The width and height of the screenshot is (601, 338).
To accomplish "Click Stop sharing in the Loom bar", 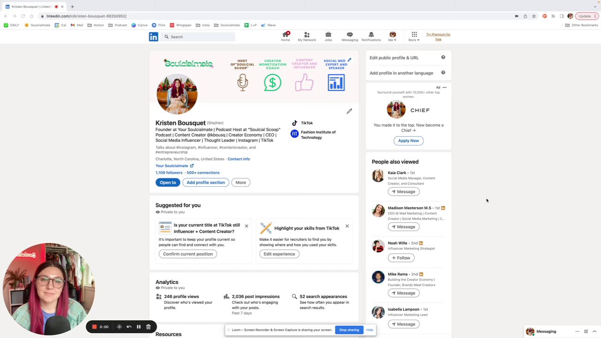I will 349,330.
